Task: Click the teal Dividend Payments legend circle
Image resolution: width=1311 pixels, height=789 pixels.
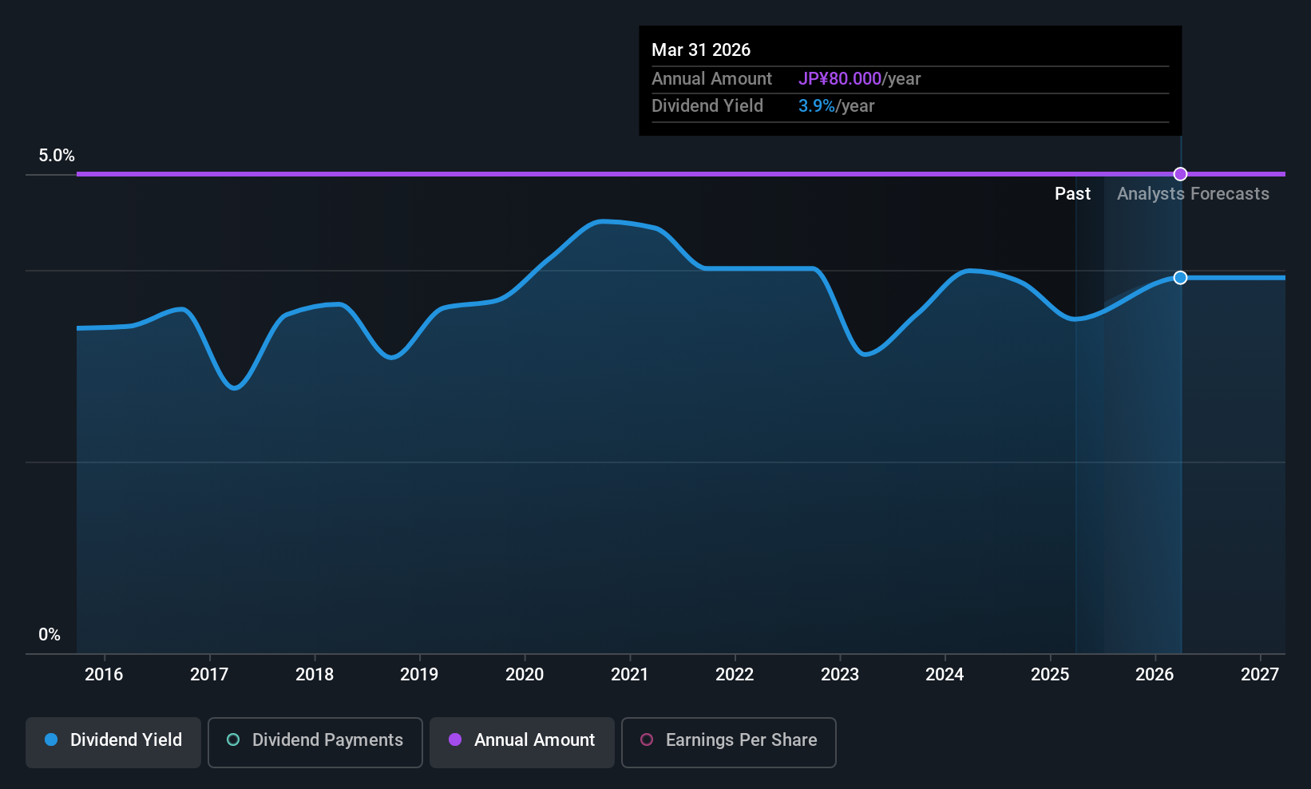Action: pyautogui.click(x=233, y=739)
